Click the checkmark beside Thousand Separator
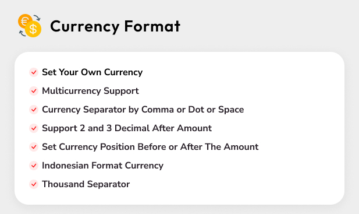 [x=34, y=184]
